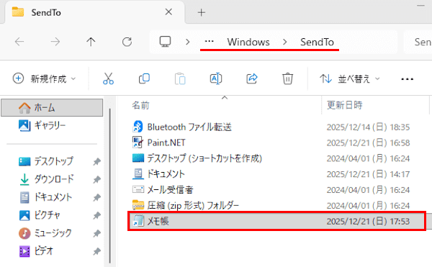Open ダウンロード in quick access sidebar
Viewport: 432px width, 267px height.
pyautogui.click(x=46, y=179)
